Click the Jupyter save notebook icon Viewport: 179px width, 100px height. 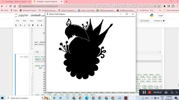pyautogui.click(x=16, y=25)
